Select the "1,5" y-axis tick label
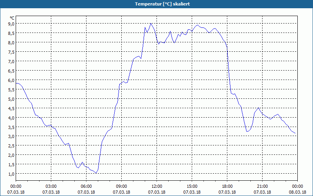This screenshot has width=313, height=196. [11, 165]
